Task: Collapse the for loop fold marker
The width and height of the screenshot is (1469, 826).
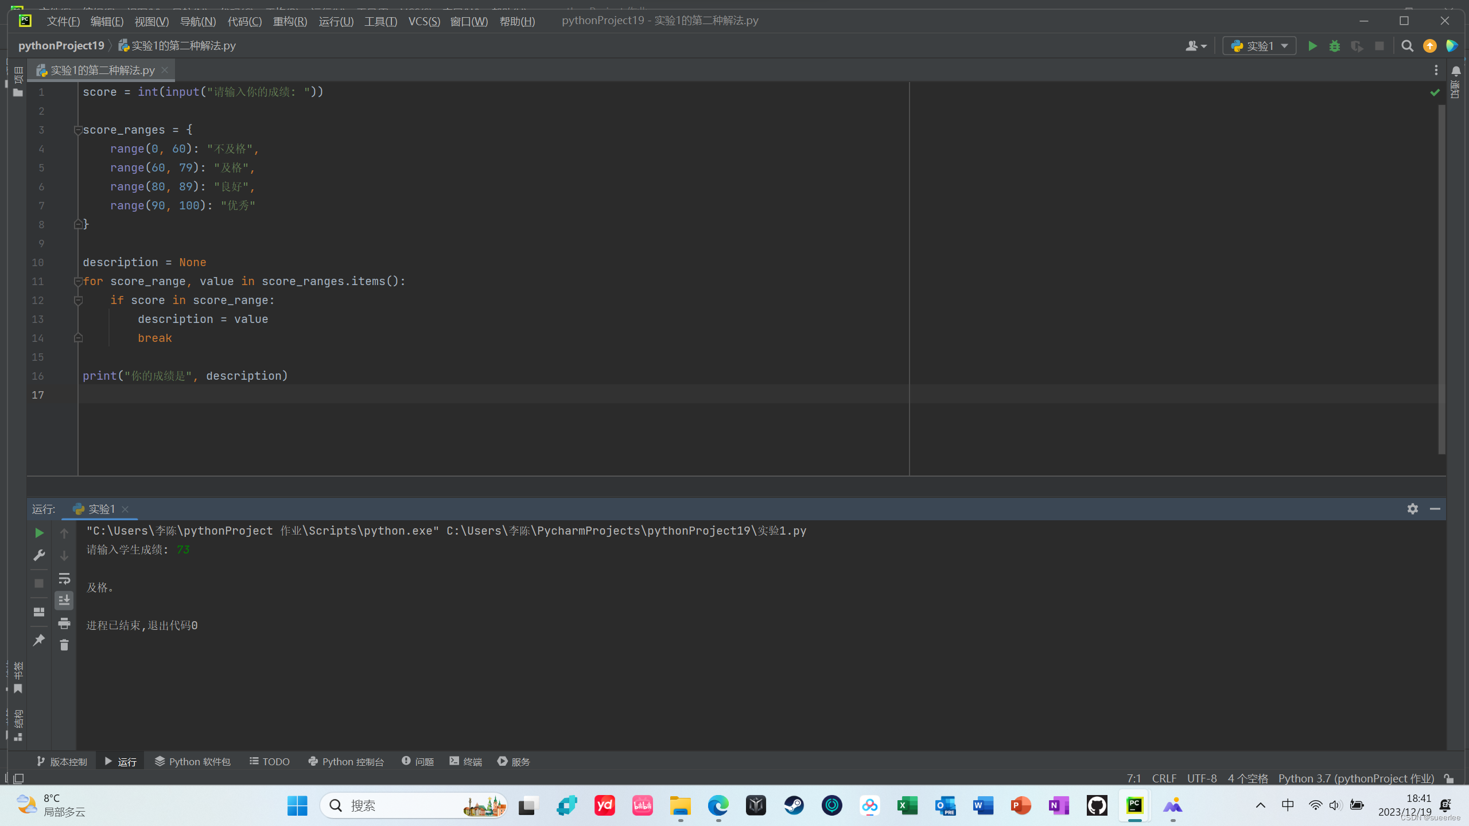Action: pos(78,282)
